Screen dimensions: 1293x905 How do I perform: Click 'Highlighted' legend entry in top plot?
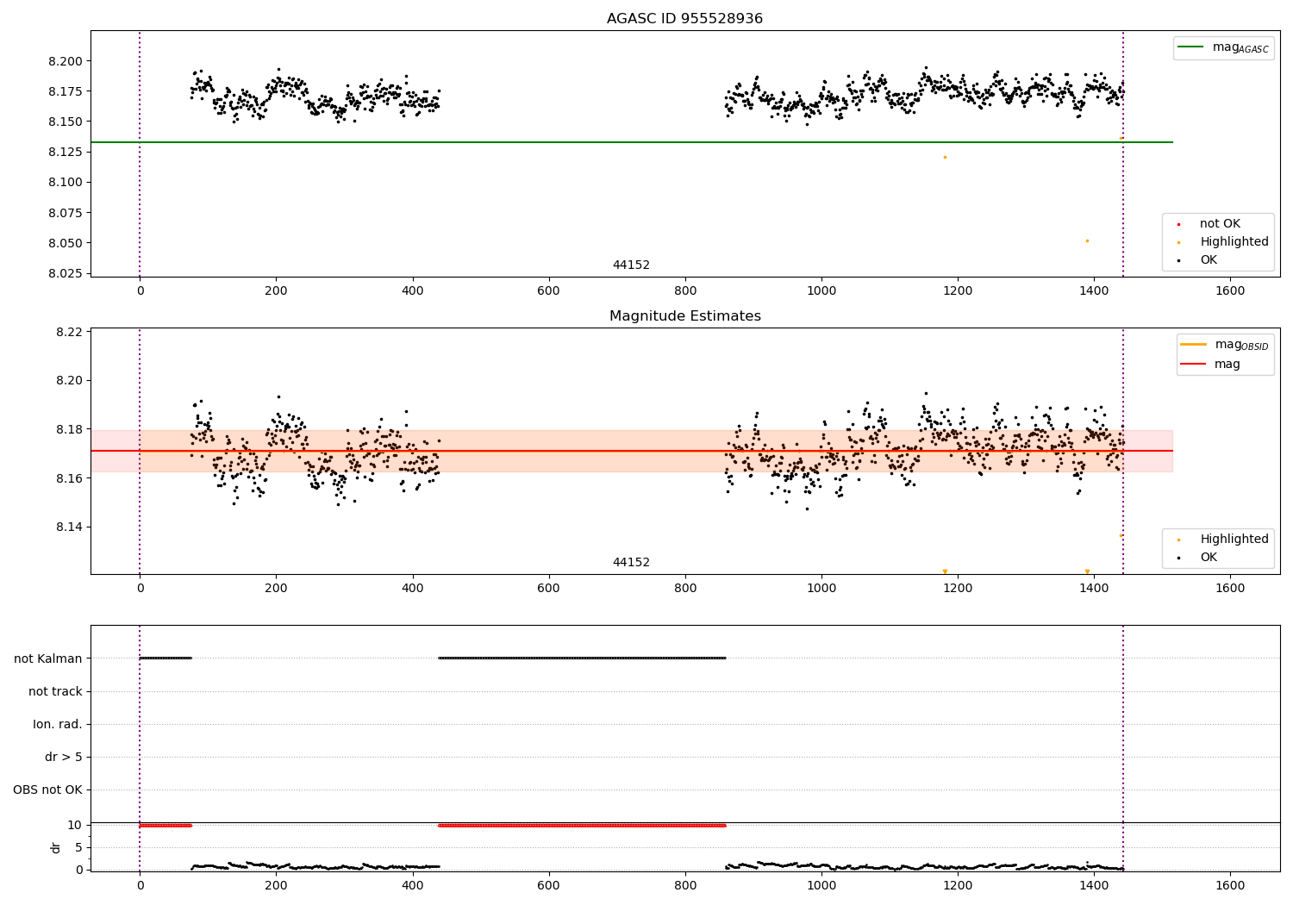pyautogui.click(x=1234, y=242)
